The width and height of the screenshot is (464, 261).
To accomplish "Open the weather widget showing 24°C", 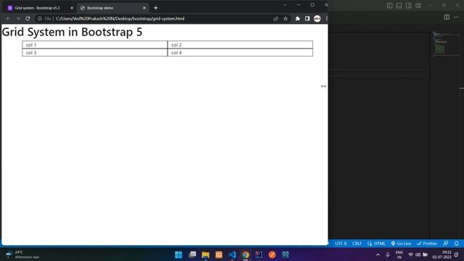I will [22, 254].
